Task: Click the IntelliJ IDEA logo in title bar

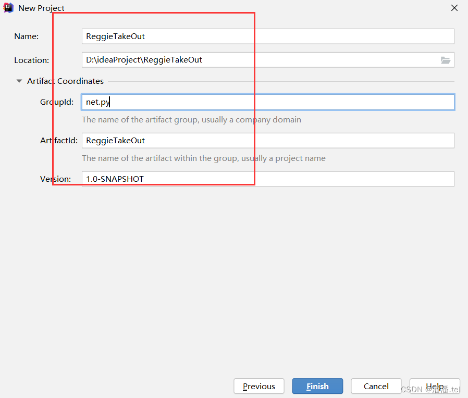Action: (8, 8)
